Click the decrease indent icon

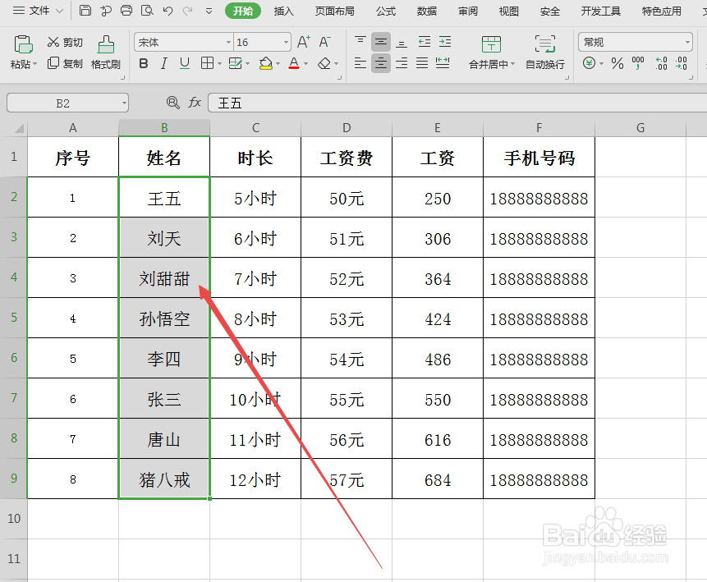pyautogui.click(x=425, y=42)
